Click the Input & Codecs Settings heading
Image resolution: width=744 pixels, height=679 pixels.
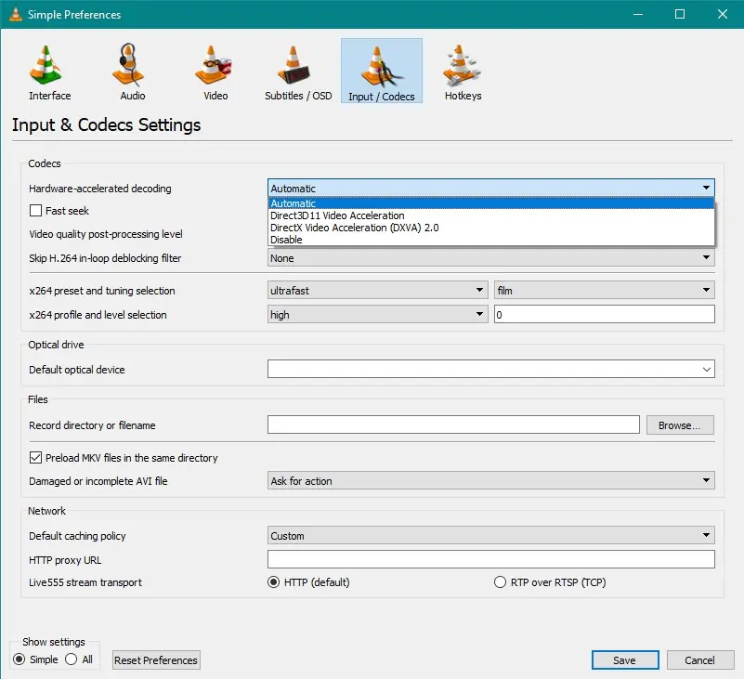106,124
